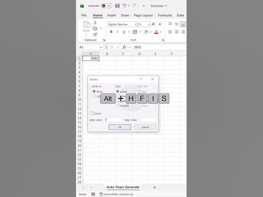The width and height of the screenshot is (263, 197).
Task: Apply fill color bucket
Action: pos(146,32)
